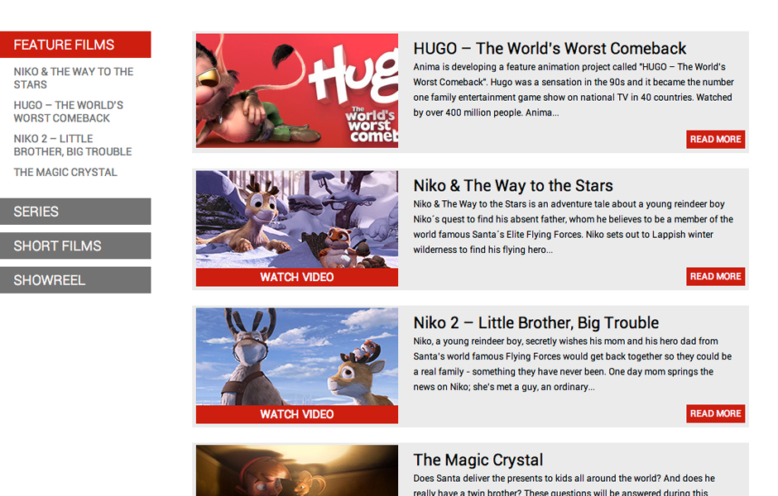Open the Showreel sidebar section

pyautogui.click(x=75, y=280)
